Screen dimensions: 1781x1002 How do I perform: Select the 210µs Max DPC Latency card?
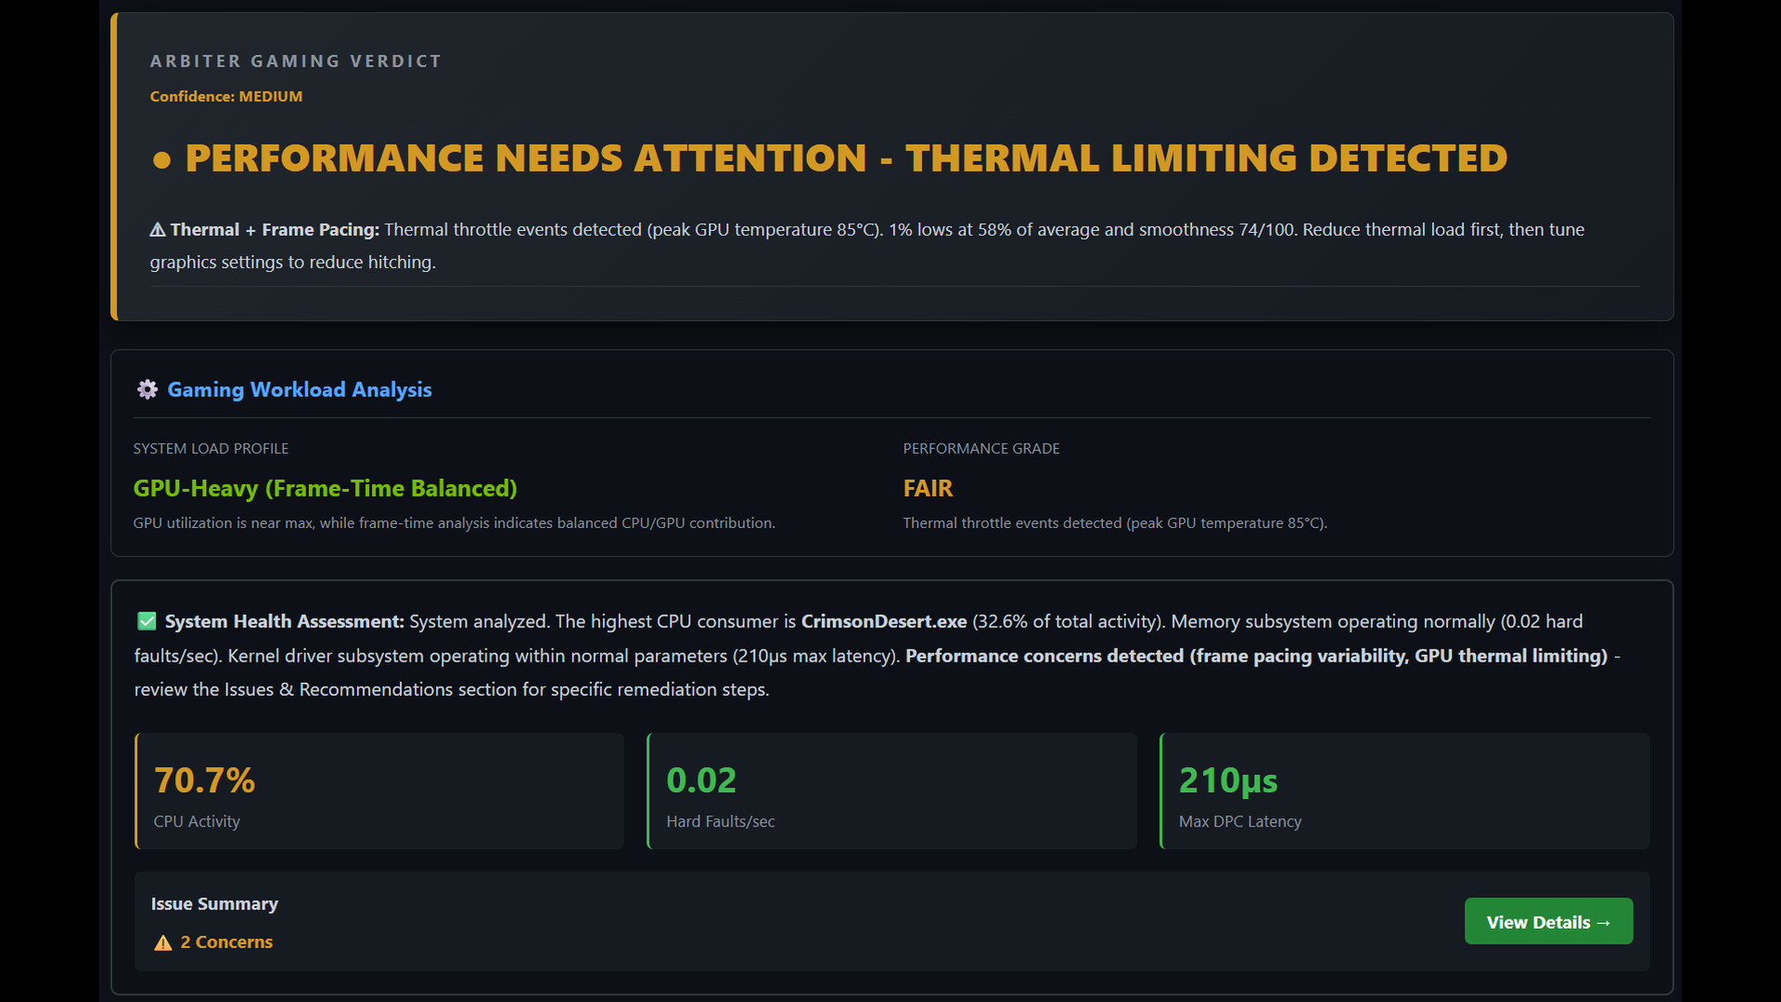point(1404,791)
